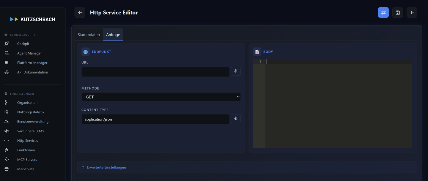
Task: Click the fx icon beside Funktionen
Action: pos(7,150)
